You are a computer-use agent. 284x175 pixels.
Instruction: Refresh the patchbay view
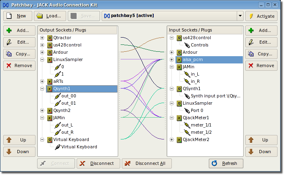pyautogui.click(x=226, y=163)
